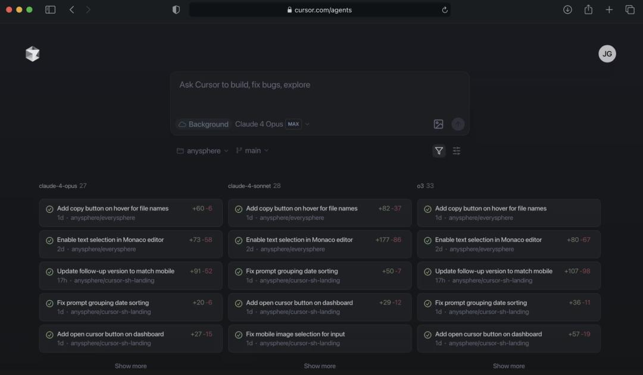Show more under o3 column
643x375 pixels.
(x=509, y=366)
